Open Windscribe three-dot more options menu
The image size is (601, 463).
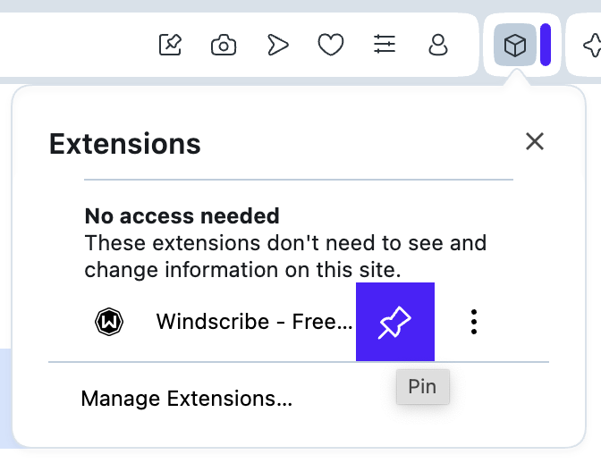coord(474,322)
